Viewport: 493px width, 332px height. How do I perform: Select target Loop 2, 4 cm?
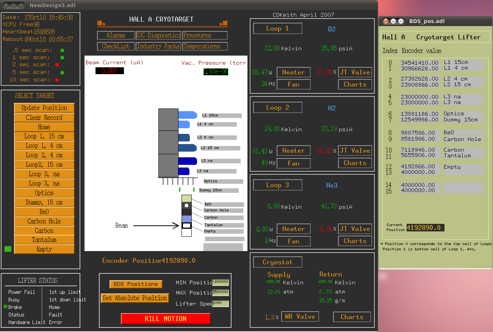point(44,155)
